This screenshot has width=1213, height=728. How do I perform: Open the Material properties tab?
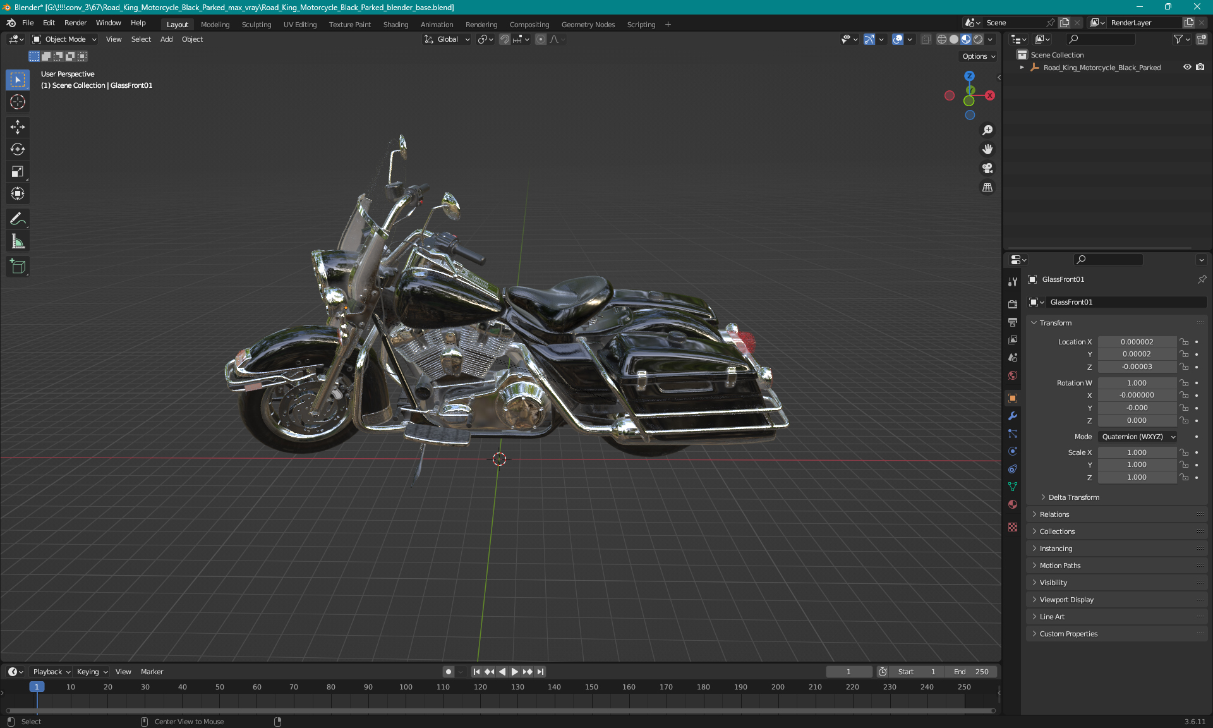click(1013, 504)
